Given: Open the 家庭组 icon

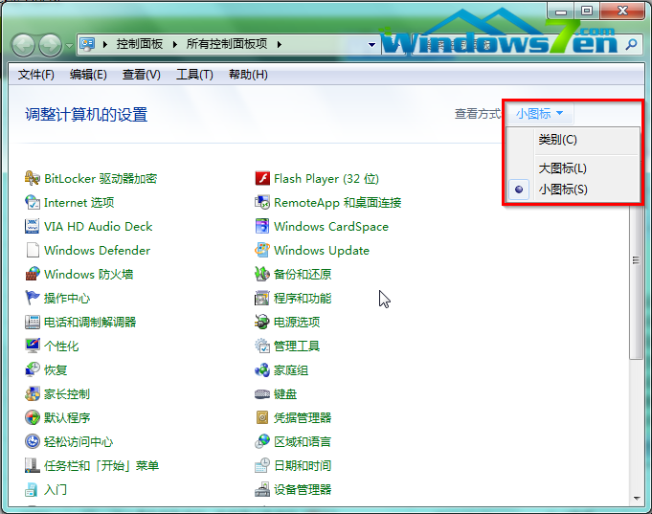Looking at the screenshot, I should (x=262, y=369).
